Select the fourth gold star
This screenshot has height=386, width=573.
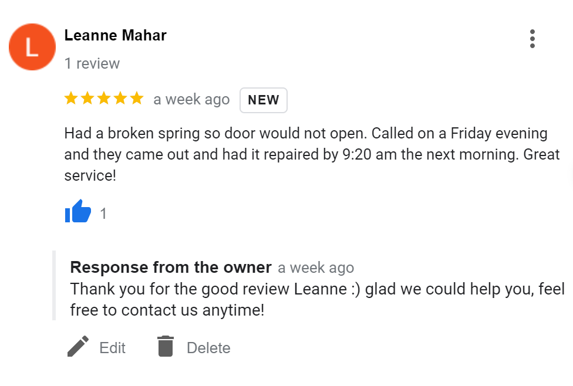(x=120, y=99)
